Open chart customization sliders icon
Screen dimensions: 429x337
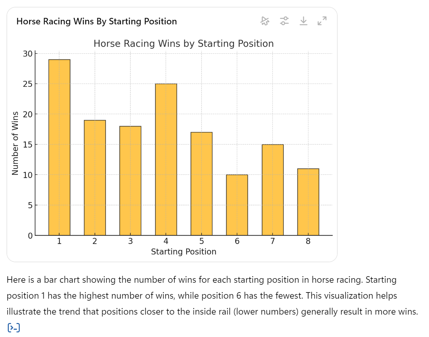284,21
